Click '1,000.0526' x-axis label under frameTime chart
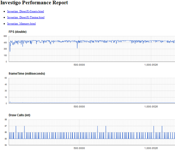Screen dimensions: 175x150 point(151,107)
